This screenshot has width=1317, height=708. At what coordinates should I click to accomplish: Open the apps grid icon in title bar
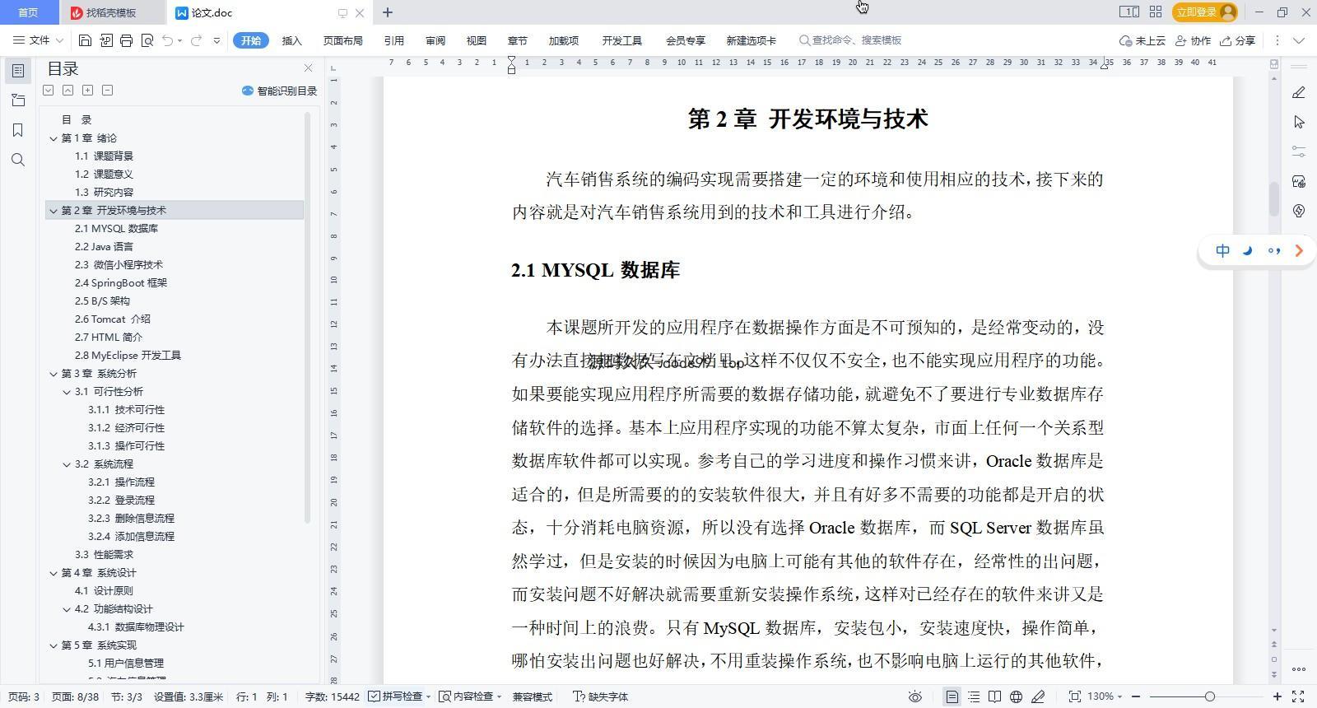click(1156, 12)
